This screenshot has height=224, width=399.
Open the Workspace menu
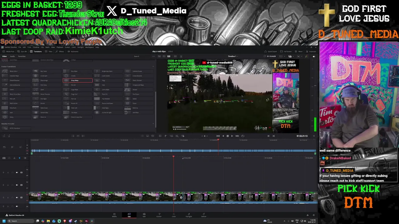[x=89, y=47]
